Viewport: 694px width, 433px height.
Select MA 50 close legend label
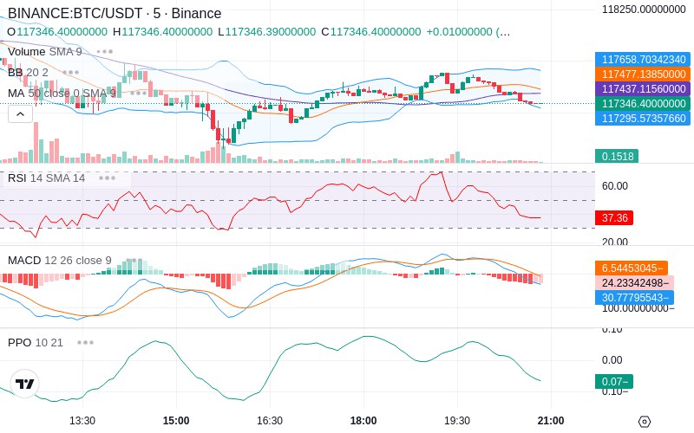(62, 94)
